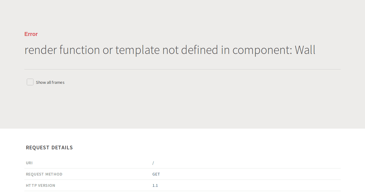Click the red Error label
365x192 pixels.
[31, 34]
